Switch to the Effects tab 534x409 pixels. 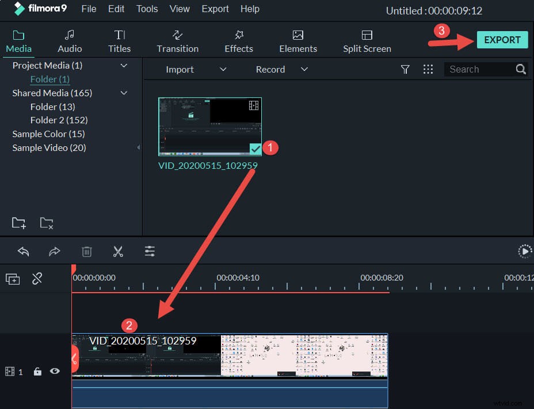pos(238,40)
